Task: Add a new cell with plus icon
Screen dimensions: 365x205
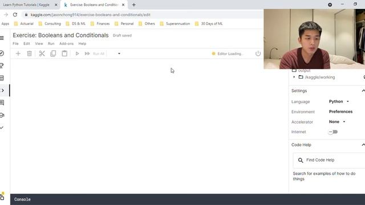Action: coord(18,54)
